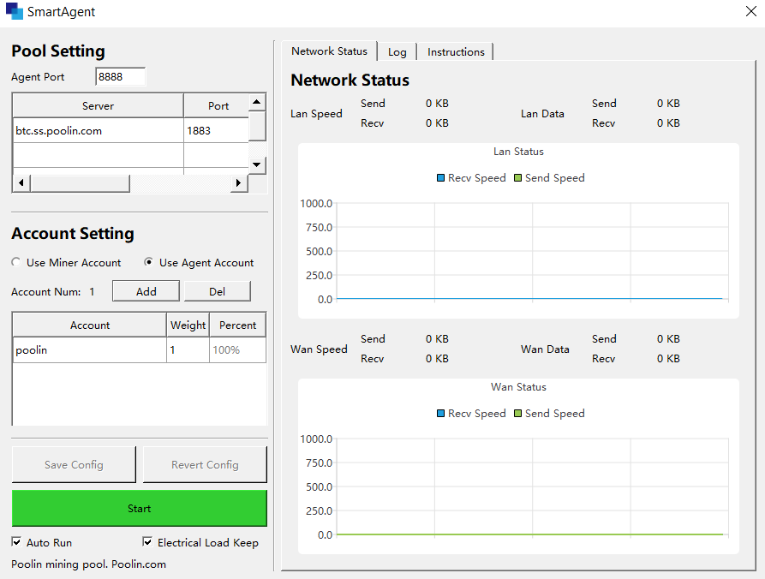Click the Add account button
765x579 pixels.
point(146,292)
